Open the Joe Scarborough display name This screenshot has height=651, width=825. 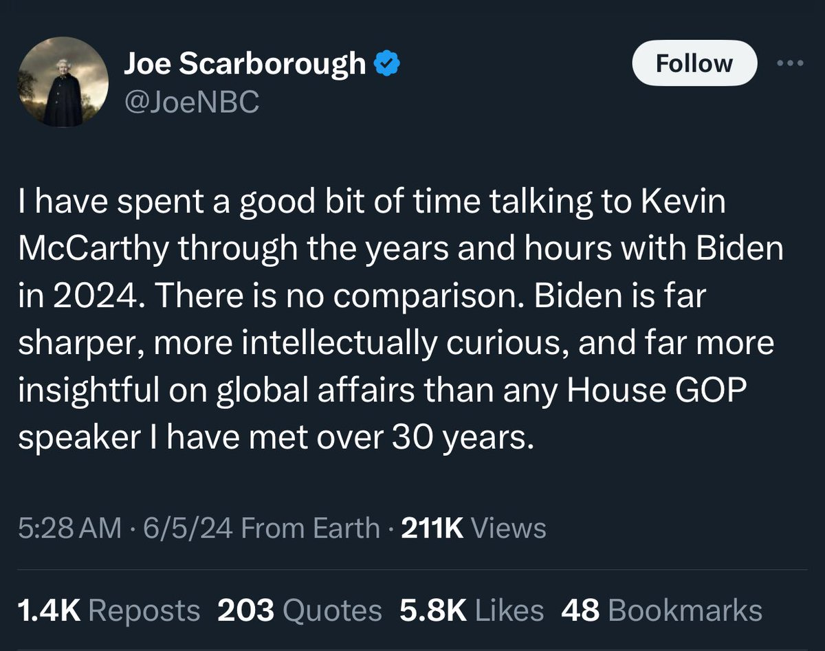point(244,65)
